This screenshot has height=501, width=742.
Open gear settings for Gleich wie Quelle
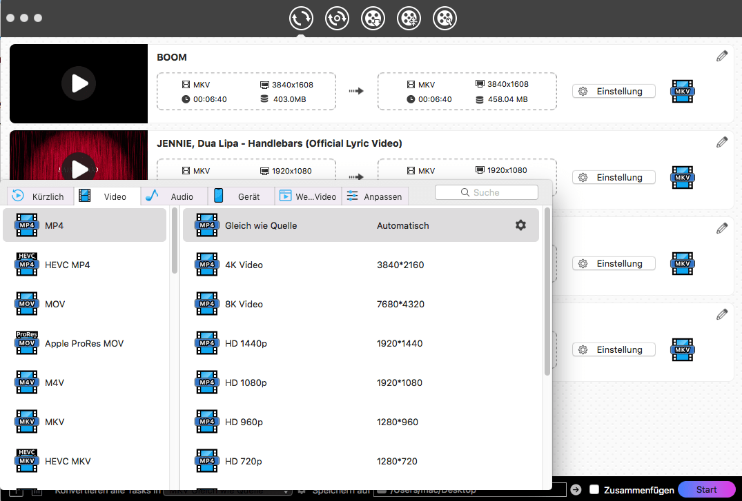pyautogui.click(x=520, y=225)
